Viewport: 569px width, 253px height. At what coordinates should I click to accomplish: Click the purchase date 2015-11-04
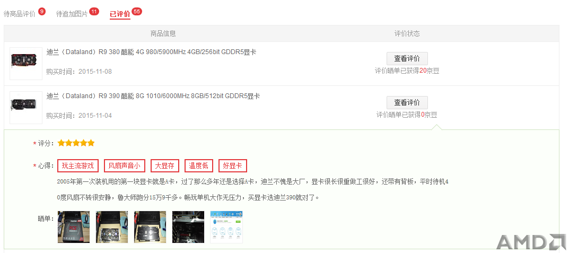tap(95, 116)
